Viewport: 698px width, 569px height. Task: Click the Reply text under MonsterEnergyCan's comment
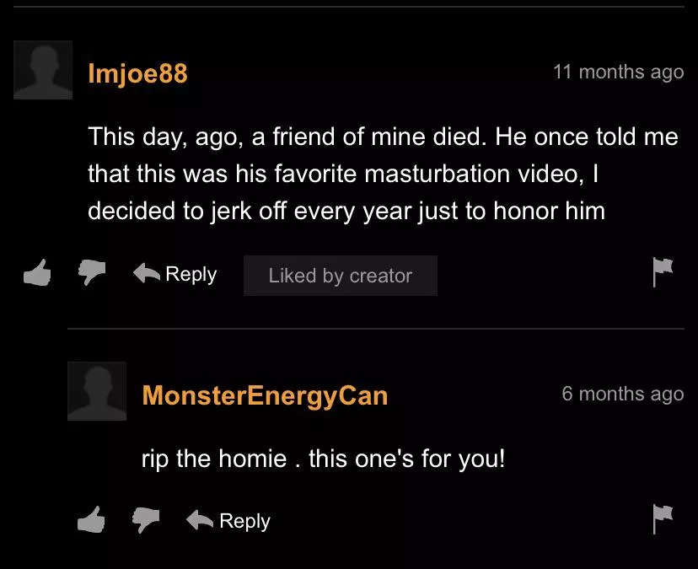coord(244,522)
